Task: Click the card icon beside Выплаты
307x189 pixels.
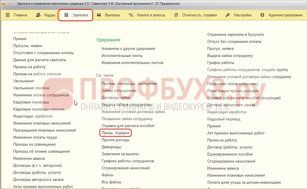Action: click(x=99, y=15)
